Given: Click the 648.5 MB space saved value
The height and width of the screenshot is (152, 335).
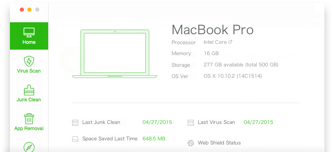Looking at the screenshot, I should coord(154,139).
